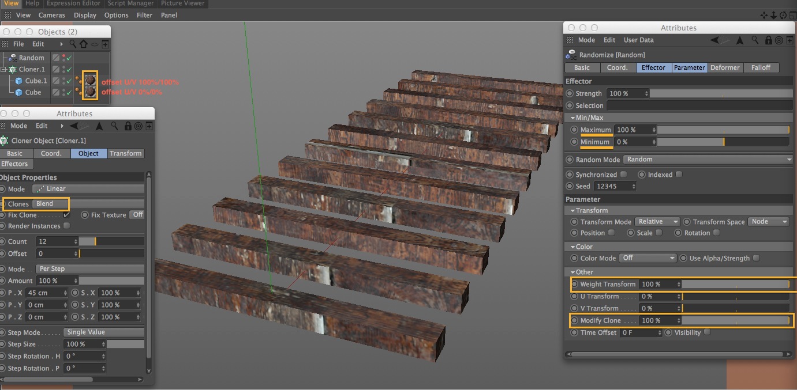
Task: Collapse the Min/Max section
Action: (572, 118)
